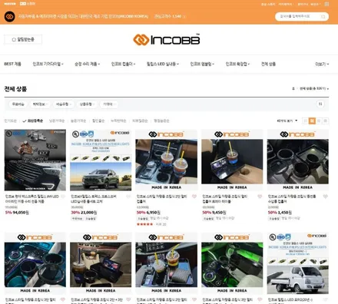
Task: Toggle the heart on the fourth product in the second row
Action: (x=260, y=299)
